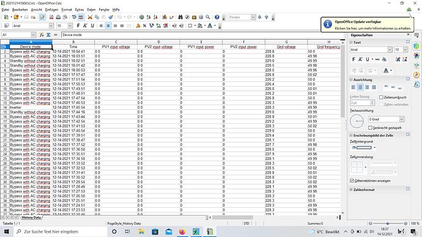
Task: Open the sidebar Navigator compass tab
Action: point(416,75)
